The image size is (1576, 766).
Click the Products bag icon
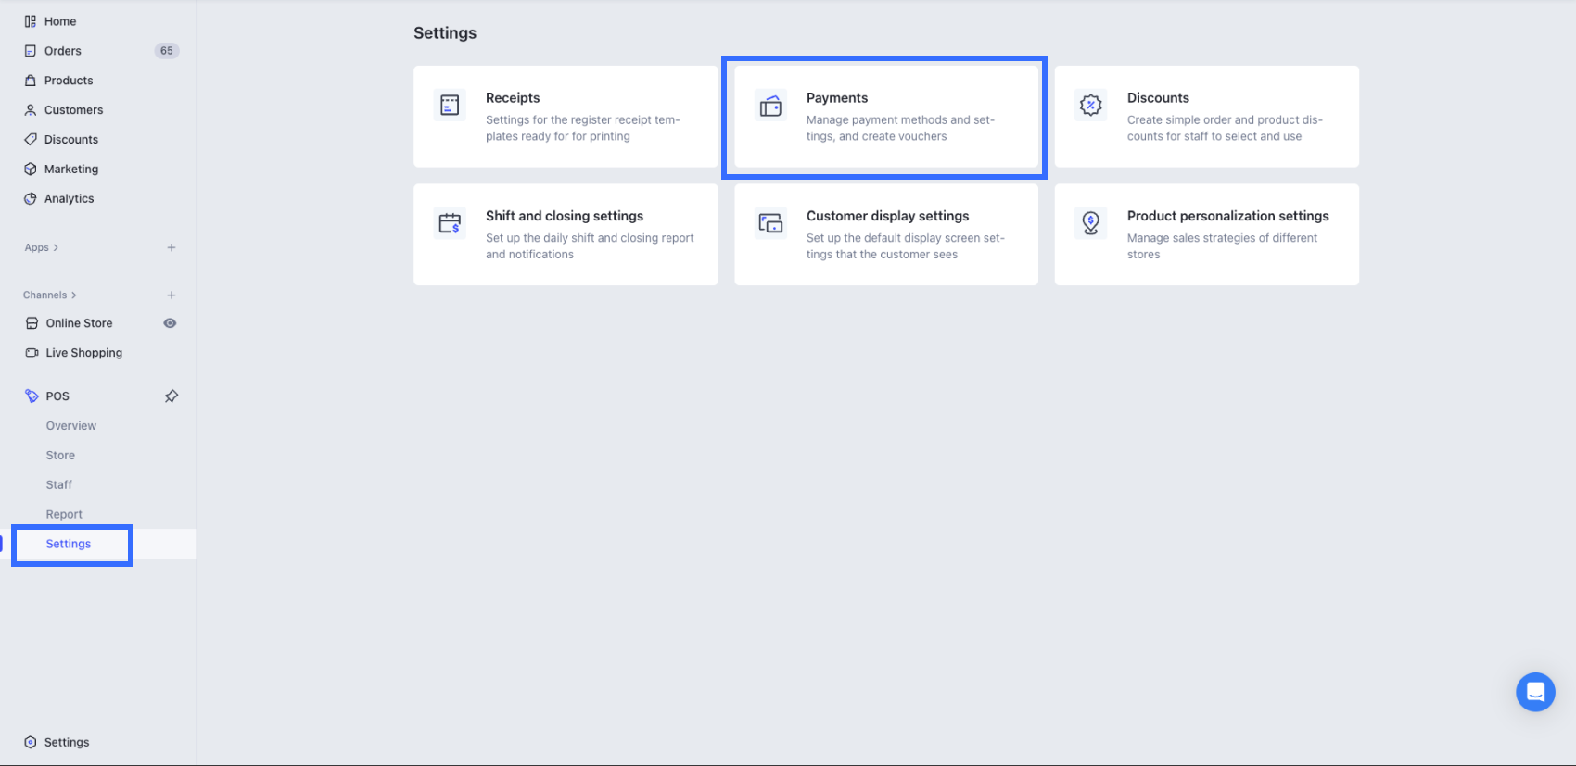click(31, 81)
